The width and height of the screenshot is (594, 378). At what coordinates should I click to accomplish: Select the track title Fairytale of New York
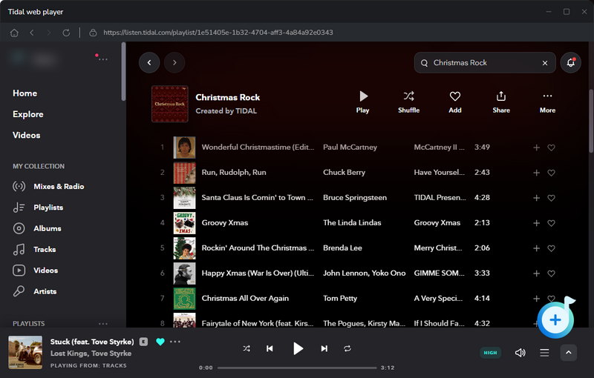pos(258,324)
